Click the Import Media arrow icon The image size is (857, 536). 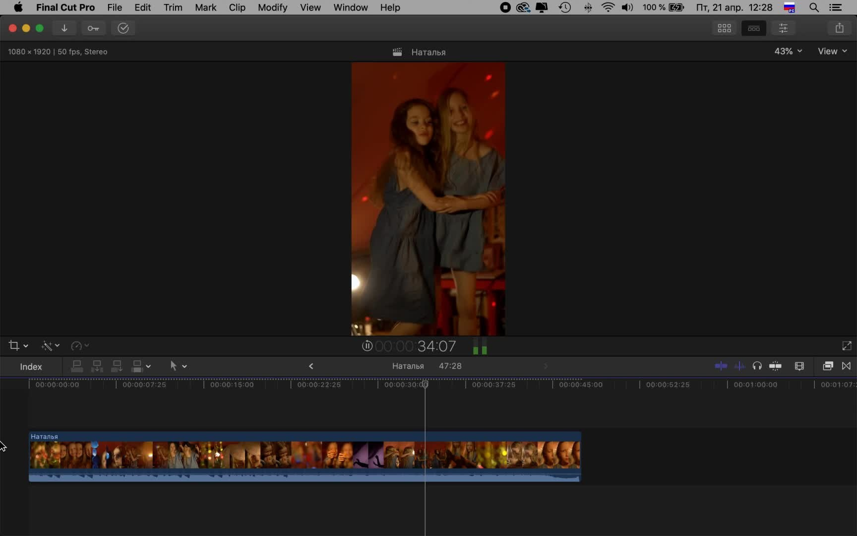click(x=64, y=28)
